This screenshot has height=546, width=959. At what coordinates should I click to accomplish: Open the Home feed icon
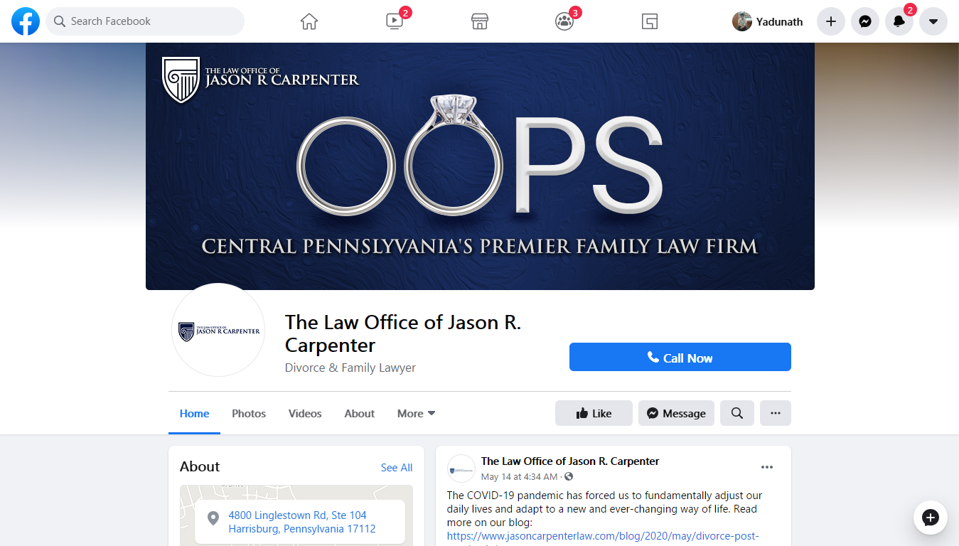(309, 21)
